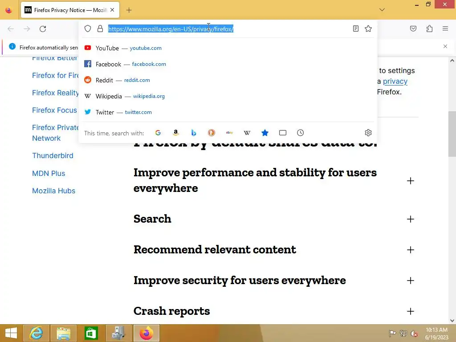Open the muted volume tray icon
The height and width of the screenshot is (342, 456).
(x=414, y=333)
